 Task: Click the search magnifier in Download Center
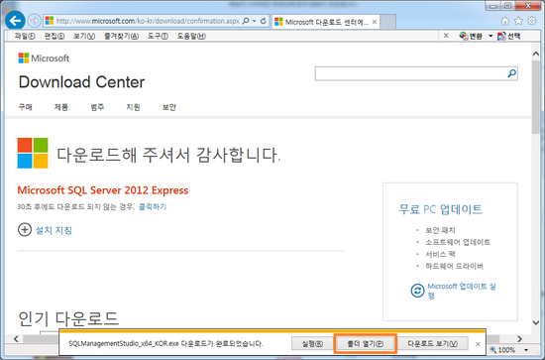tap(511, 73)
